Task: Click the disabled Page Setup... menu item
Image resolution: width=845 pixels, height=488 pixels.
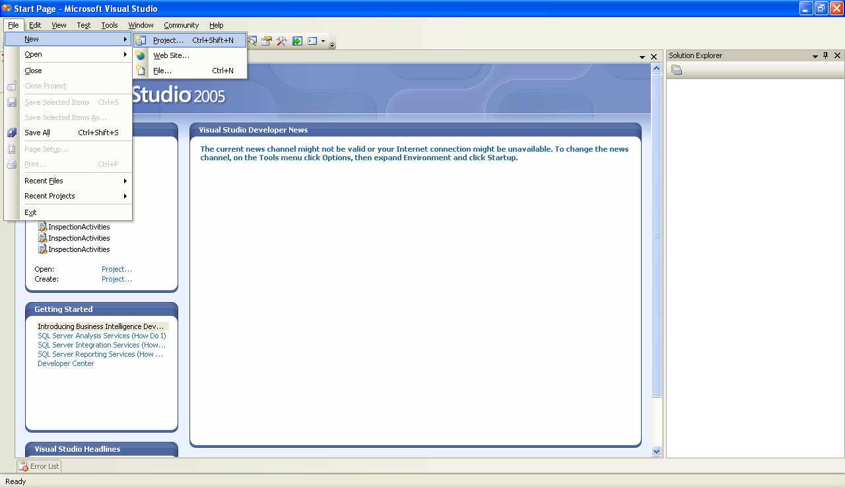Action: [68, 149]
